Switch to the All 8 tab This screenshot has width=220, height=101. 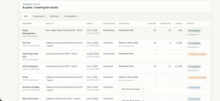coord(26,16)
